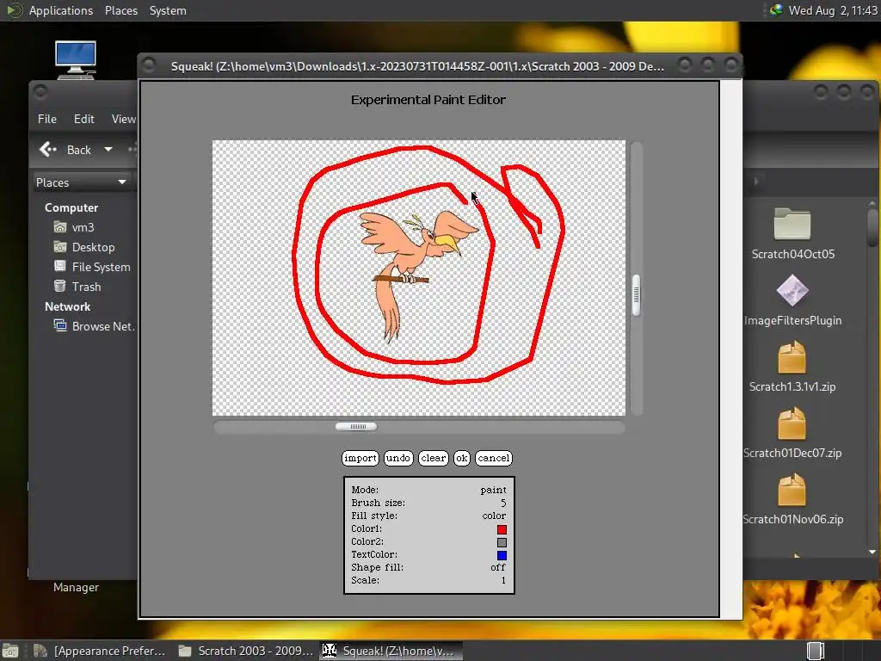Screen dimensions: 881x661
Task: Select the Scratch04Oct05 folder icon
Action: [792, 224]
